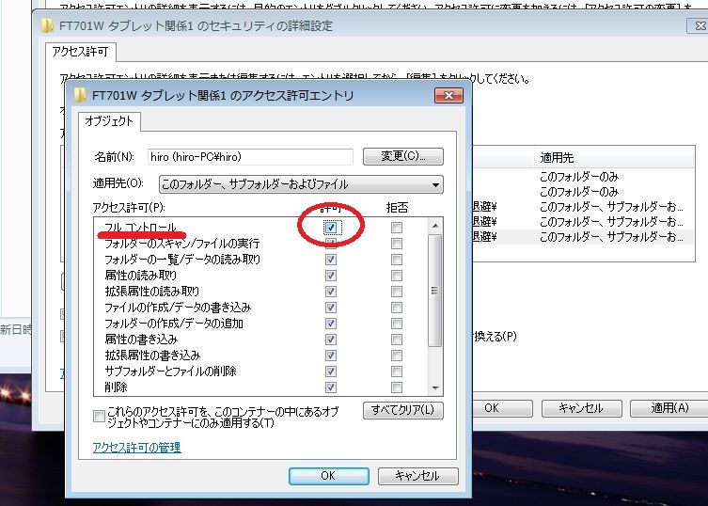
Task: Toggle deny checkbox for 属性の書き込み
Action: coord(397,340)
